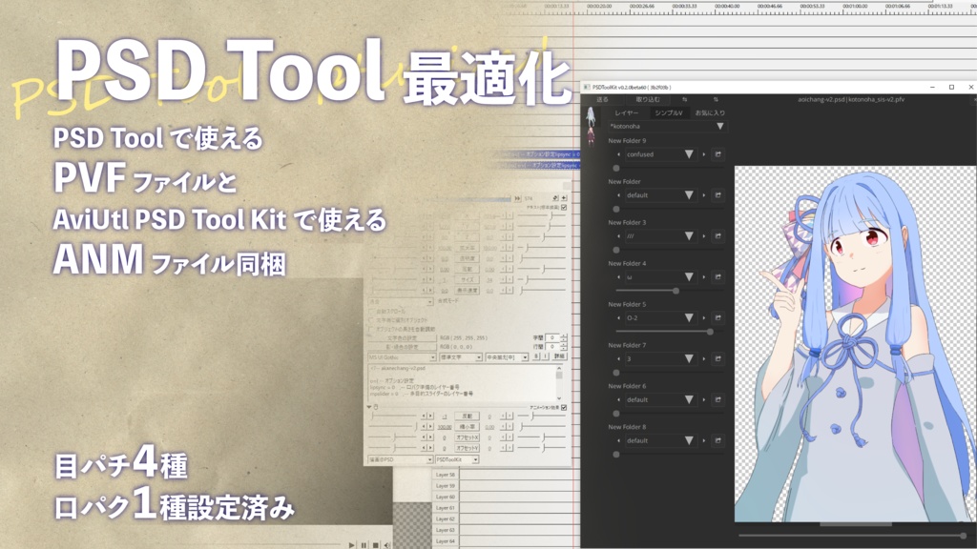The image size is (977, 549).
Task: Click 反転 parameter button
Action: pos(467,416)
